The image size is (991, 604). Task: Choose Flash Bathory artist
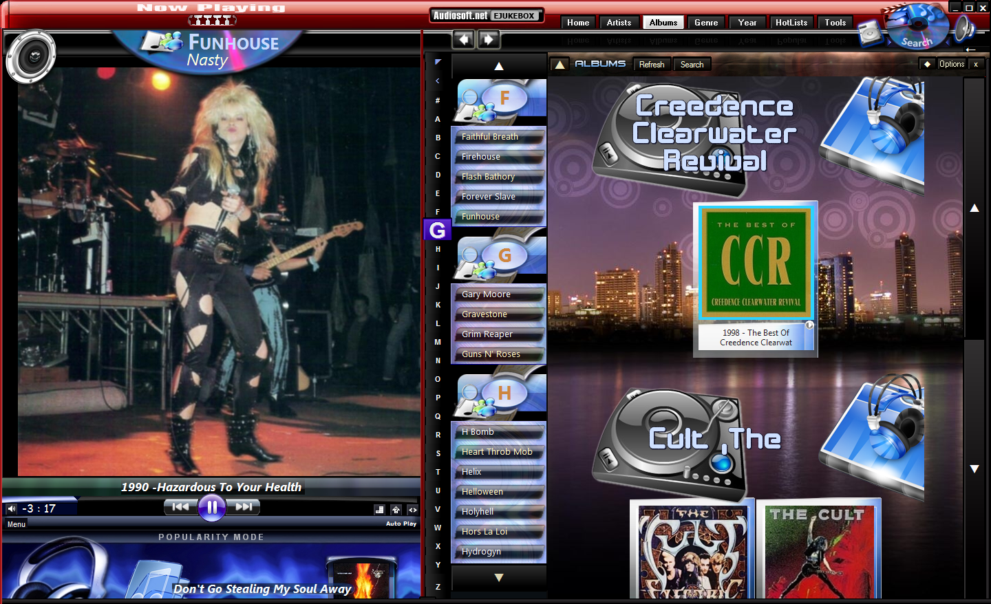498,177
